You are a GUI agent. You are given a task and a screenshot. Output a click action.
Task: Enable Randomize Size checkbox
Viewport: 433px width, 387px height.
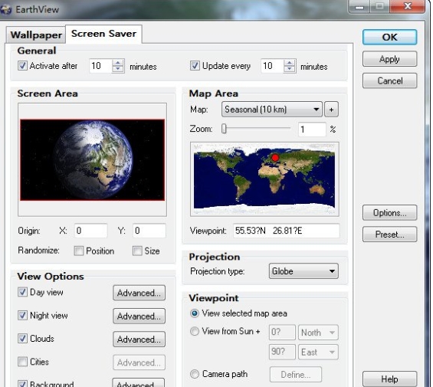click(x=137, y=251)
